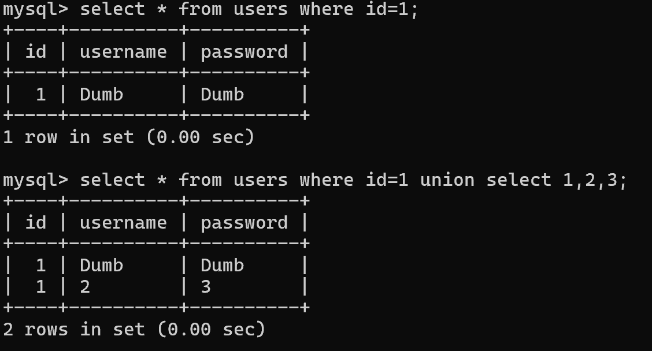The width and height of the screenshot is (652, 351).
Task: Click Dumb username cell in second table
Action: (102, 266)
